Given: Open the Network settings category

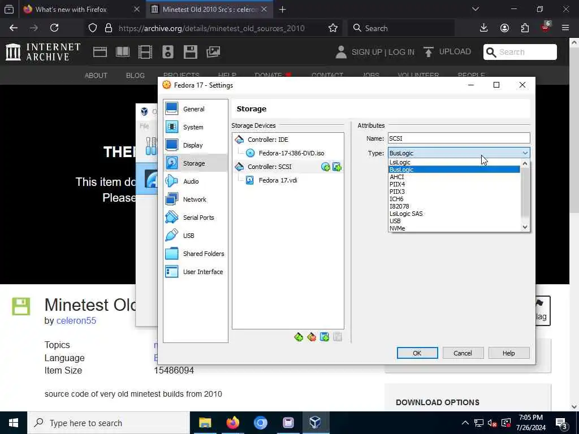Looking at the screenshot, I should [x=195, y=199].
